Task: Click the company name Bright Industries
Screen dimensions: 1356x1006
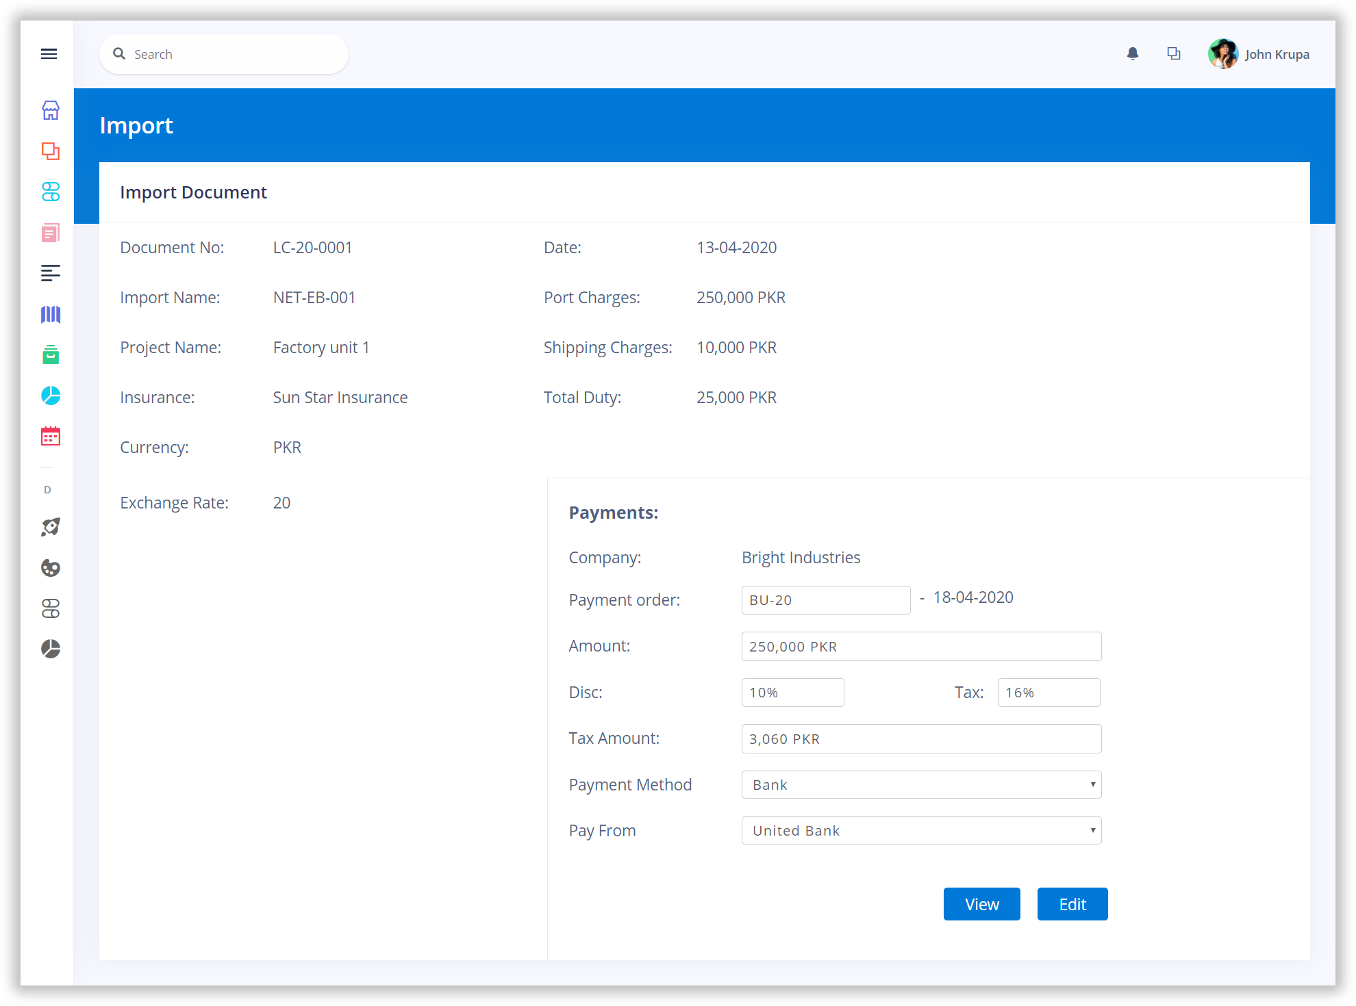Action: [801, 558]
